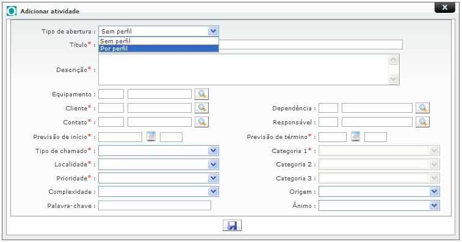The height and width of the screenshot is (242, 462).
Task: Expand the Origem dropdown
Action: [379, 191]
